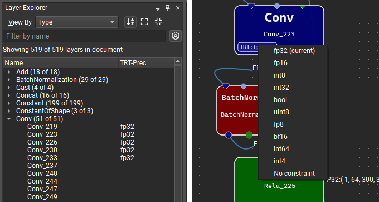Expand the Constant (199 of 199) group

9,103
